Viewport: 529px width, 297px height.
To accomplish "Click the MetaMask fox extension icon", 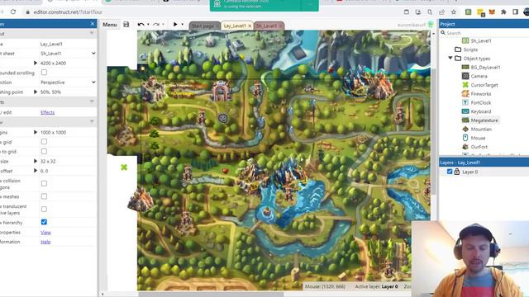I will (493, 12).
